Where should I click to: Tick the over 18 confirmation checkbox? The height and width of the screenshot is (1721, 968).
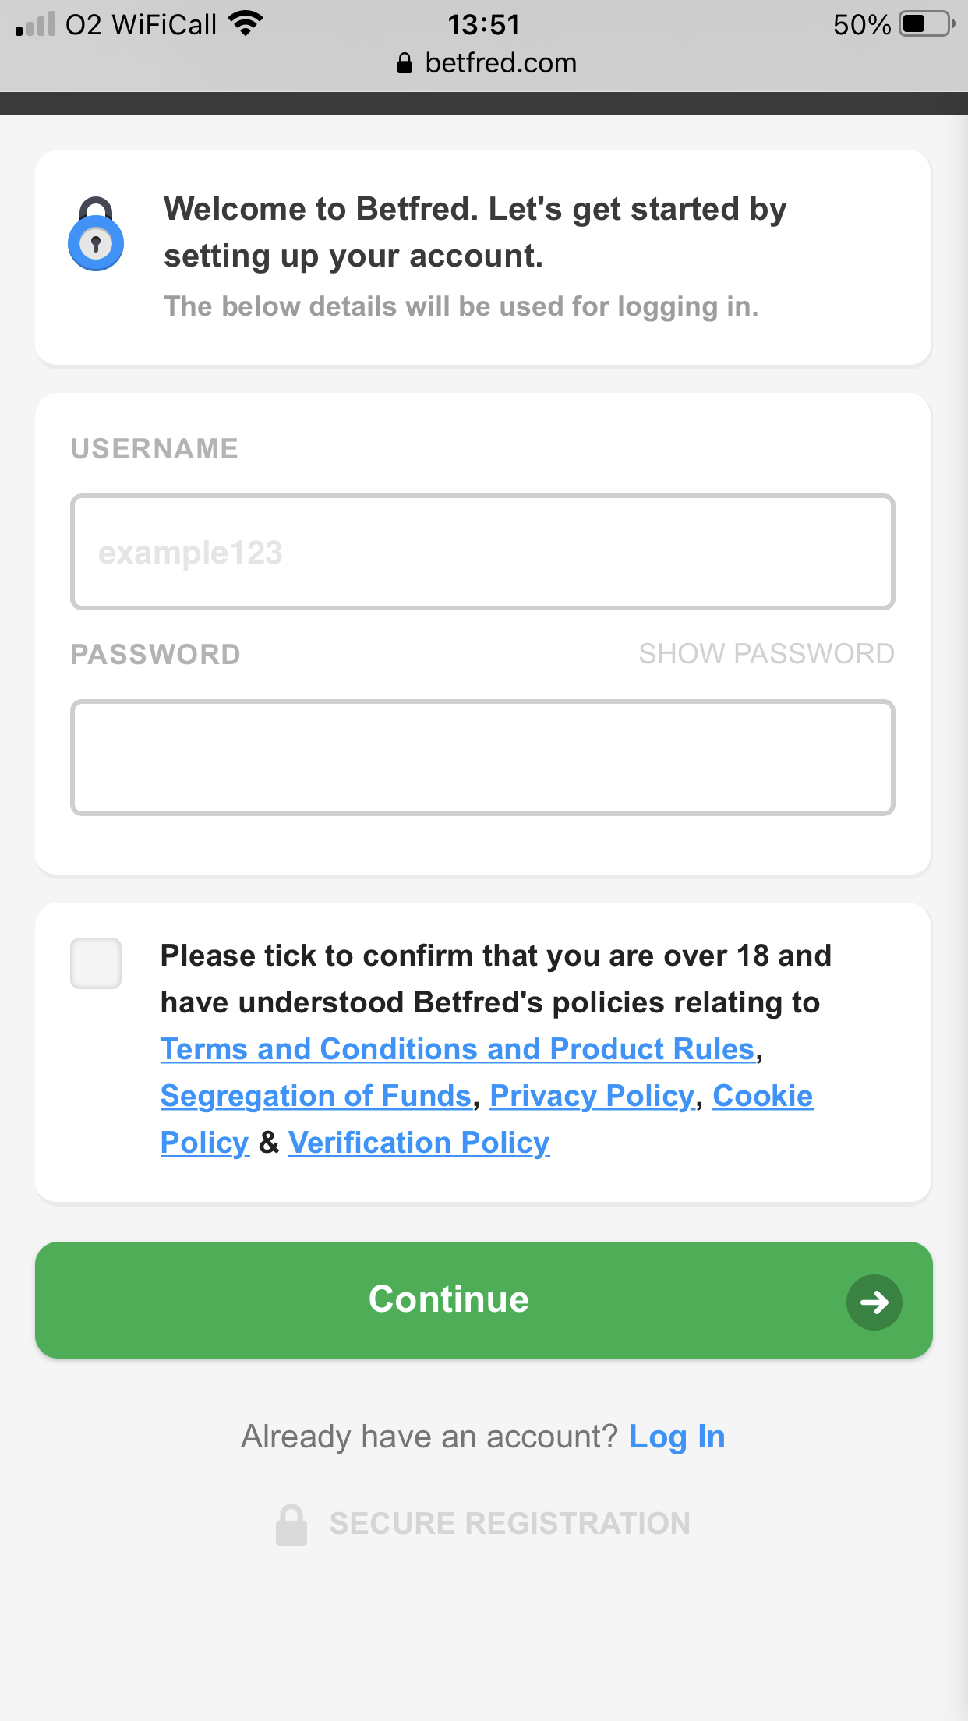[x=96, y=963]
